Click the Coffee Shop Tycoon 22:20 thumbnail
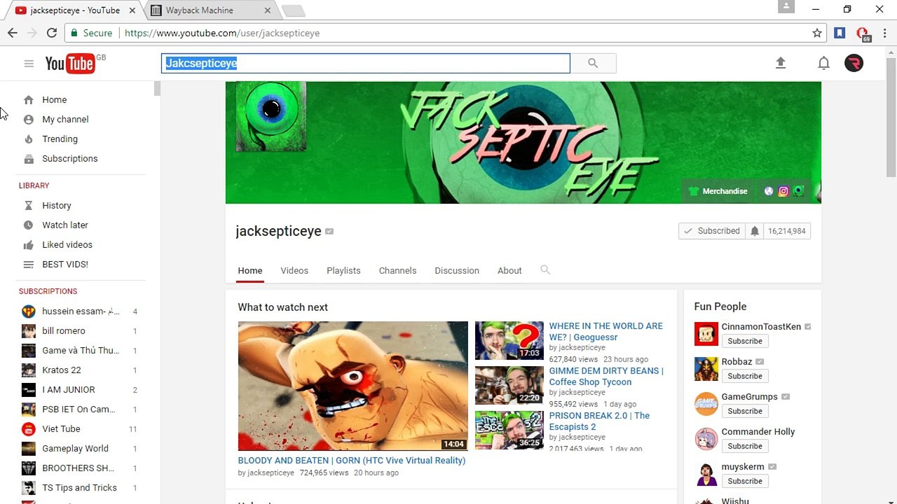 pos(509,385)
